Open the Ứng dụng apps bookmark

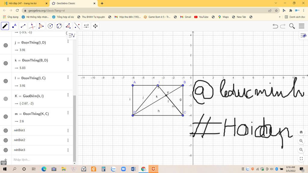pyautogui.click(x=11, y=17)
